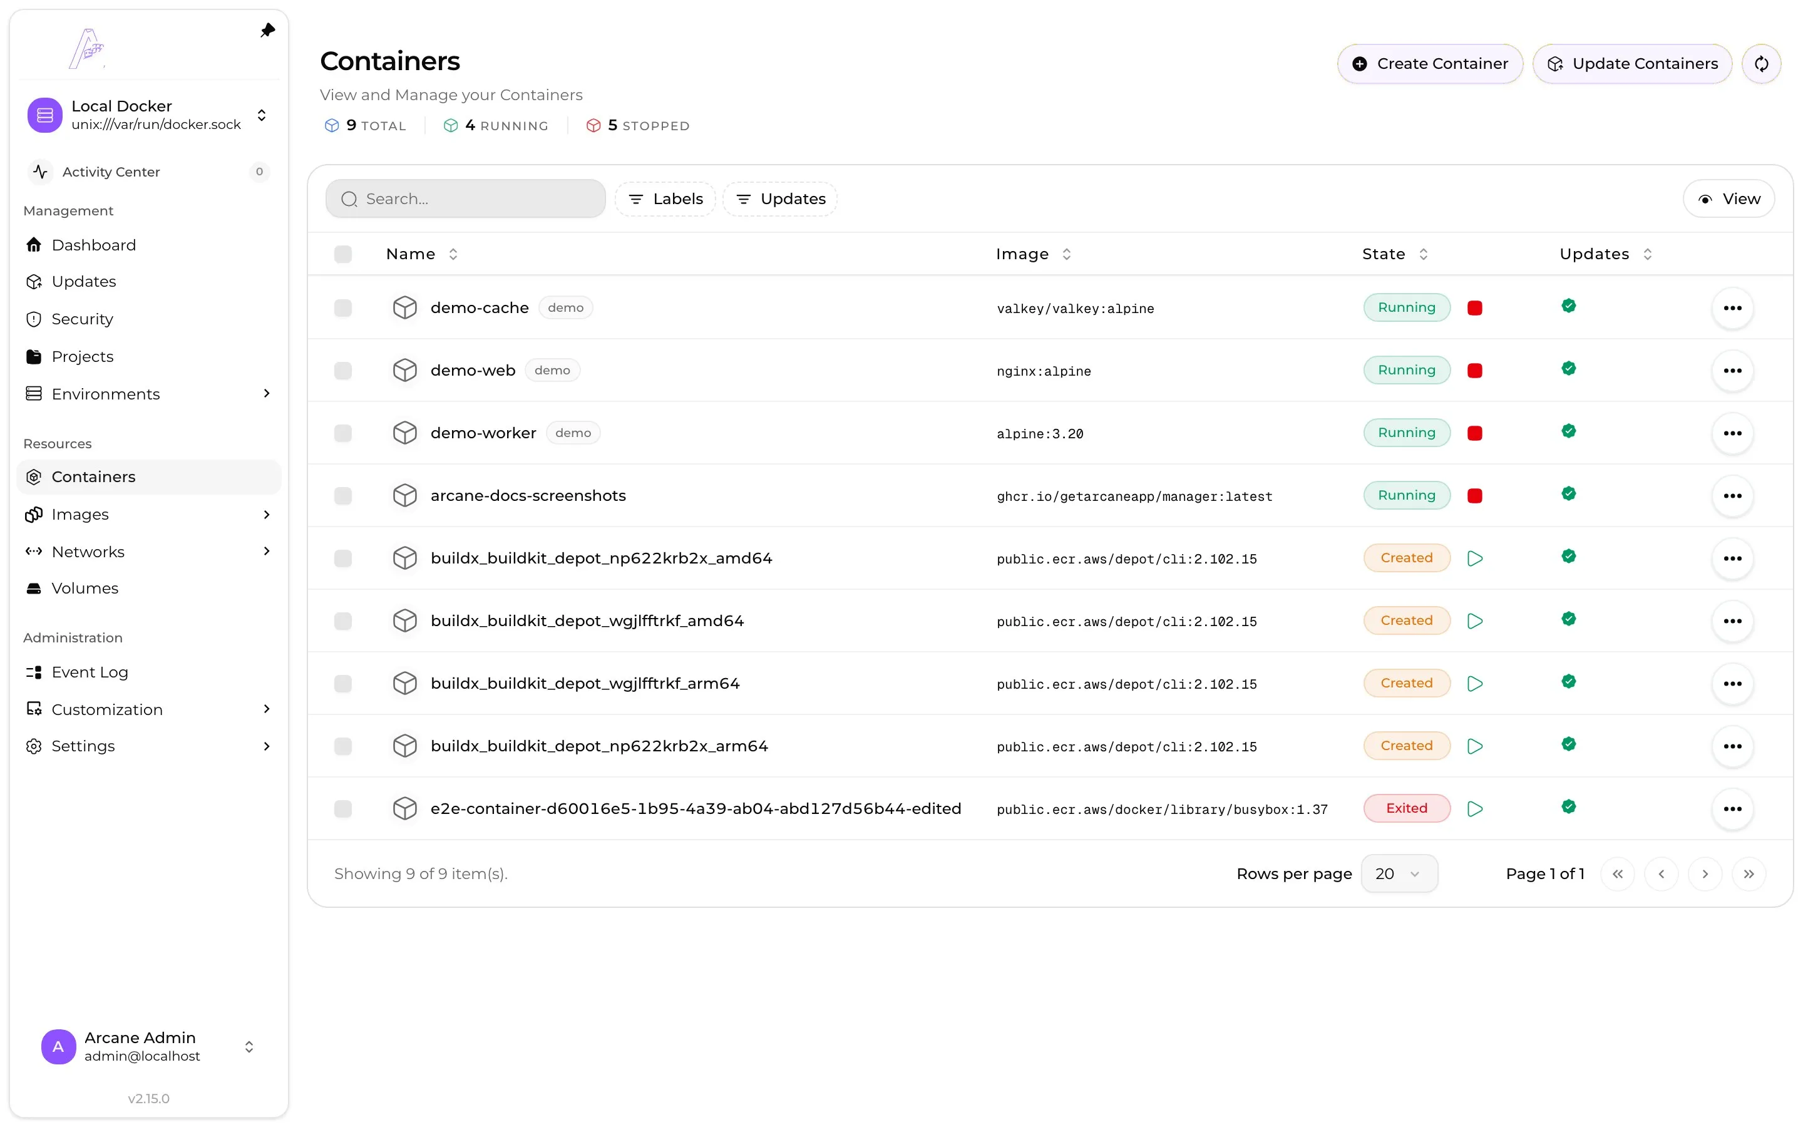The image size is (1803, 1127).
Task: Check the arcane-docs-screenshots row checkbox
Action: point(342,496)
